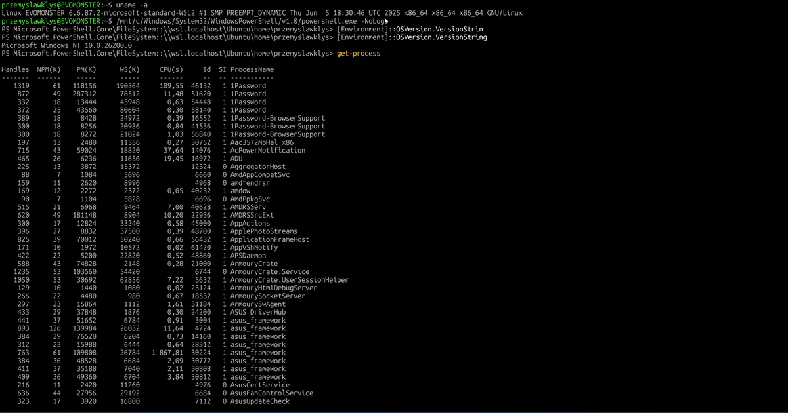The image size is (788, 413).
Task: Click the 'AMDRSSrcExt' process name
Action: point(252,215)
